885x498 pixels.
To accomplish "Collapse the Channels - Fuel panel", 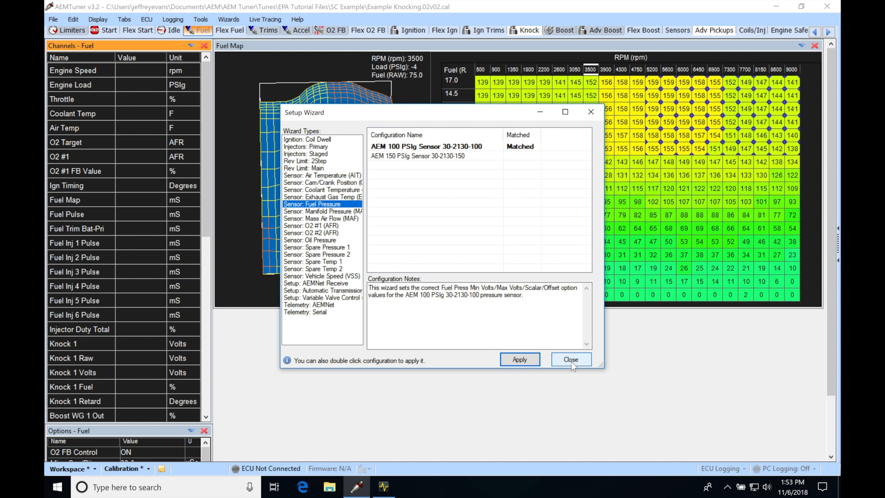I will coord(191,45).
